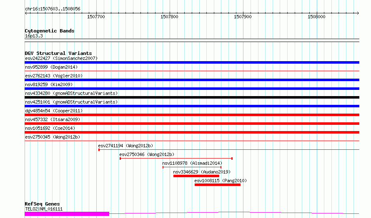The height and width of the screenshot is (218, 371).
Task: Open nsv3346629 (Audano2019) label
Action: click(x=202, y=172)
